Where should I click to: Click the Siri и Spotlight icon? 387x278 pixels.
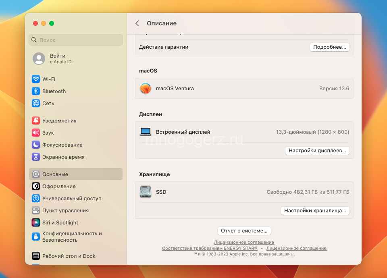[36, 222]
